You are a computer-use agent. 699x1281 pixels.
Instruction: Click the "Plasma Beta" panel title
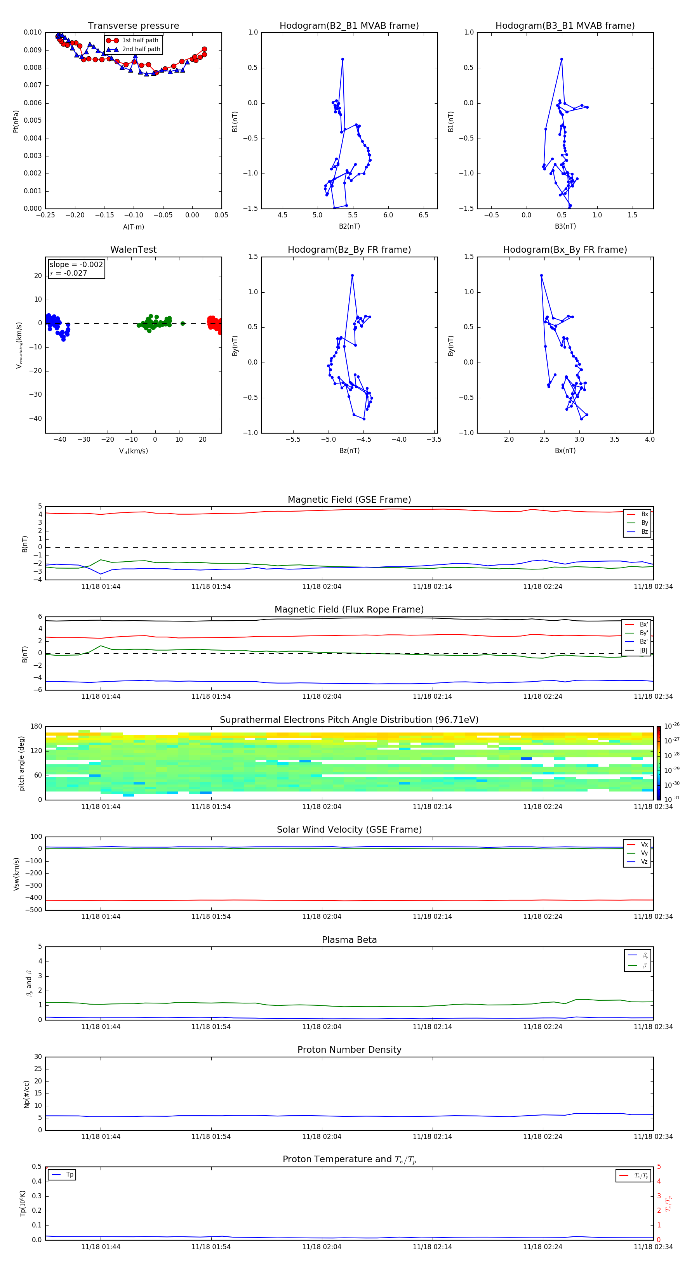click(x=349, y=940)
